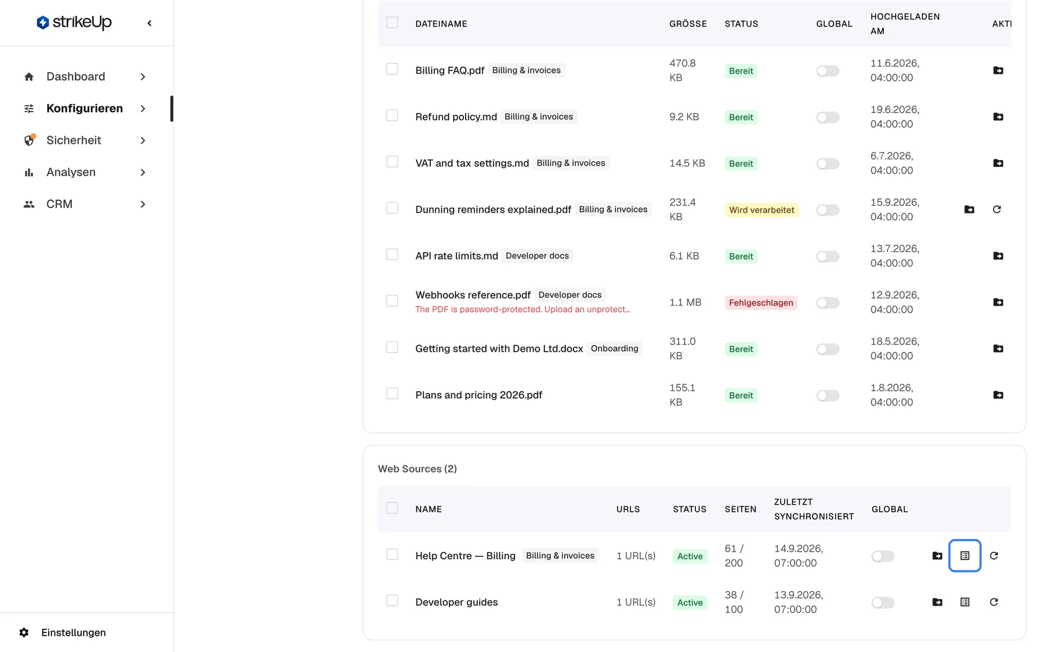Collapse the sidebar with the arrow

coord(150,23)
